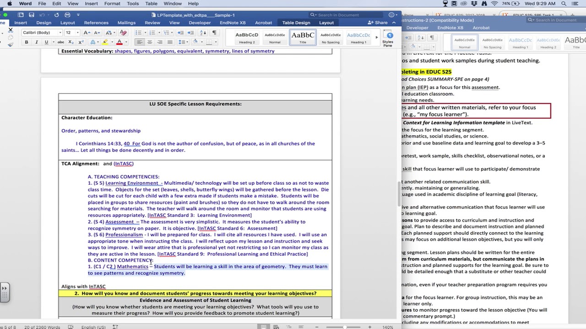The height and width of the screenshot is (329, 586).
Task: Apply the Heading 1 style
Action: (358, 38)
